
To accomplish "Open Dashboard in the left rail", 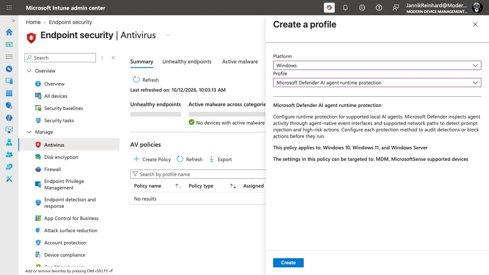I will [9, 44].
